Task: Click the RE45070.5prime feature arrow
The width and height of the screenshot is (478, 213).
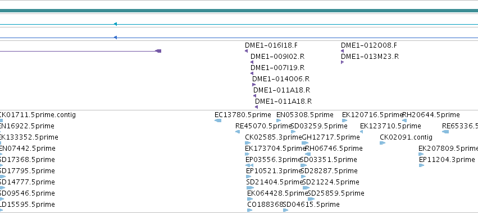Action: pos(238,132)
